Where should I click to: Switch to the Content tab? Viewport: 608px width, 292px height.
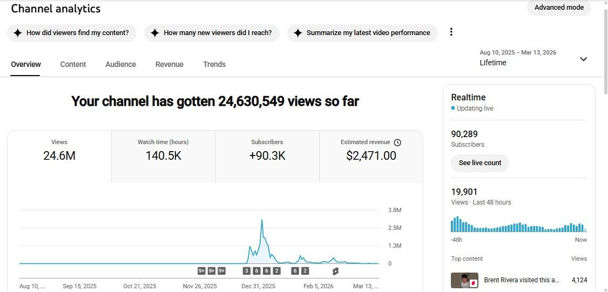[73, 64]
